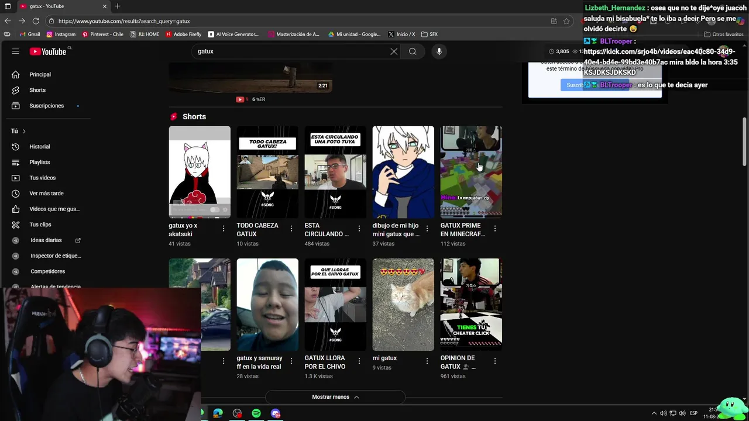Open Mi unidad - Google bookmark
Viewport: 749px width, 421px height.
[354, 34]
